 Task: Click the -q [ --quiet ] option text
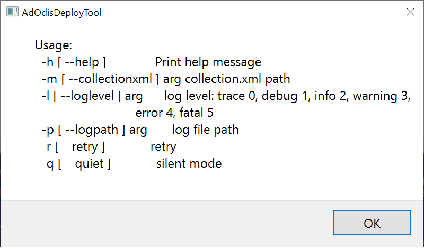tap(76, 163)
